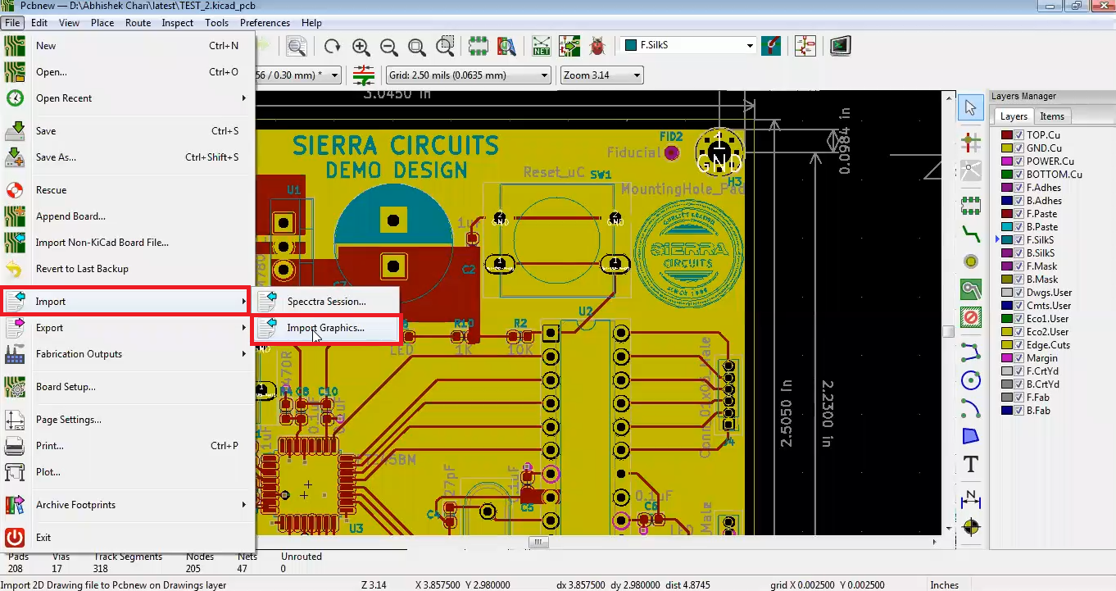
Task: Toggle the B.Fab layer checkbox
Action: [x=1019, y=411]
